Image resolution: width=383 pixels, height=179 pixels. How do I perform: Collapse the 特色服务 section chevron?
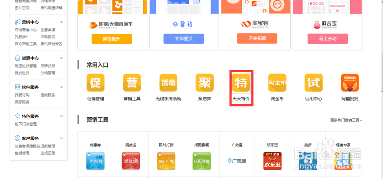tap(61, 116)
